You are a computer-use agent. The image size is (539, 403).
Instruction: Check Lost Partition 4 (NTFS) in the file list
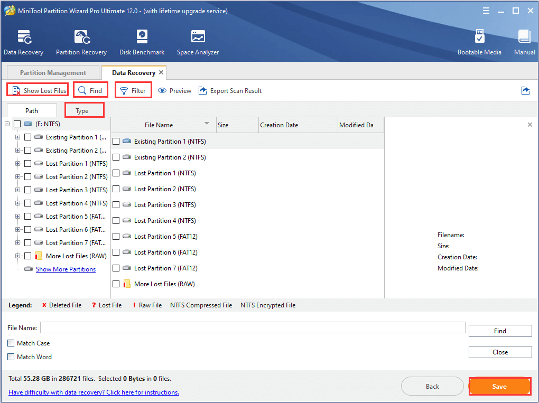tap(116, 221)
